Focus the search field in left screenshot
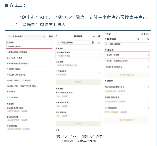This screenshot has width=157, height=146. click(26, 36)
